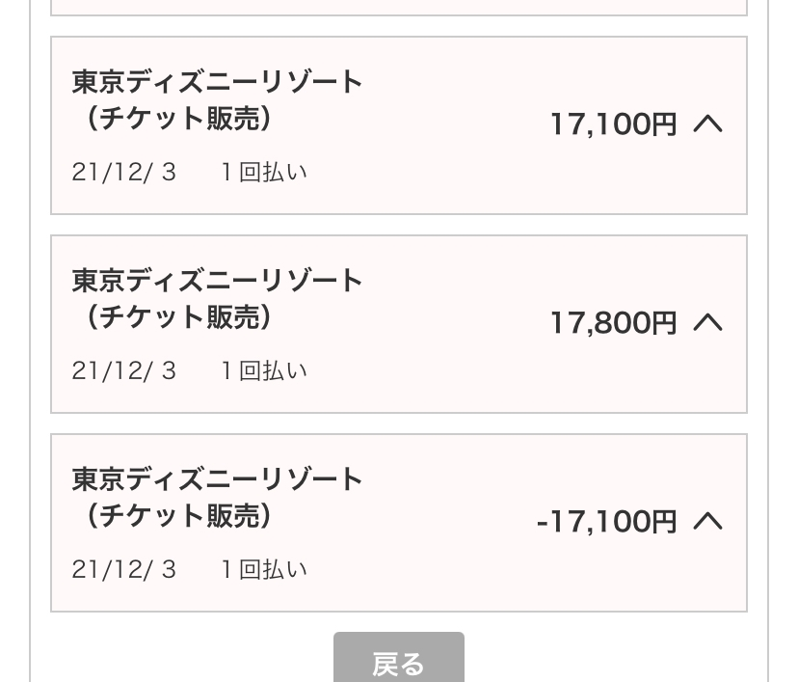
Task: Collapse the 17,800円 transaction via its chevron
Action: coord(709,322)
